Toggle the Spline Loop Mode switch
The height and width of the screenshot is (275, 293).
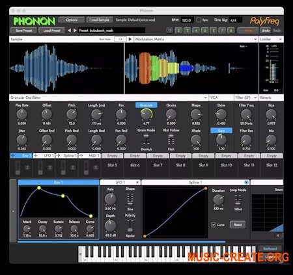[x=238, y=200]
